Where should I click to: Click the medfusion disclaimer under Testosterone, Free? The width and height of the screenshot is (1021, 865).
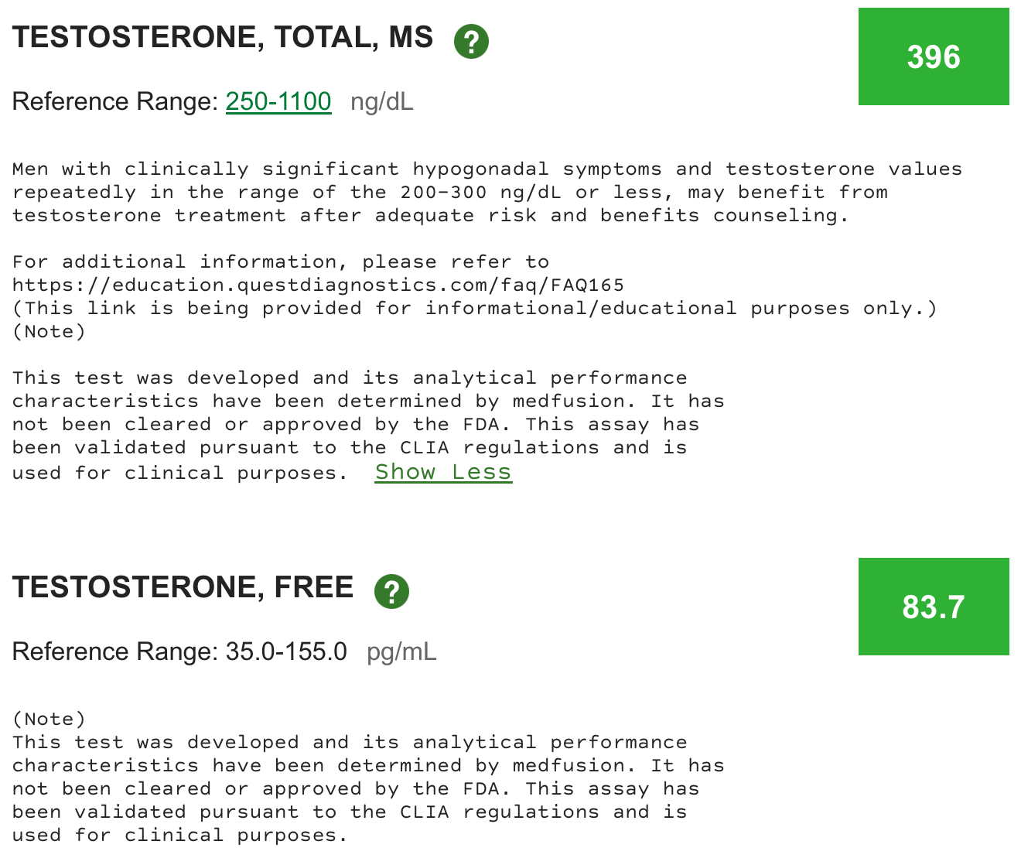(368, 789)
